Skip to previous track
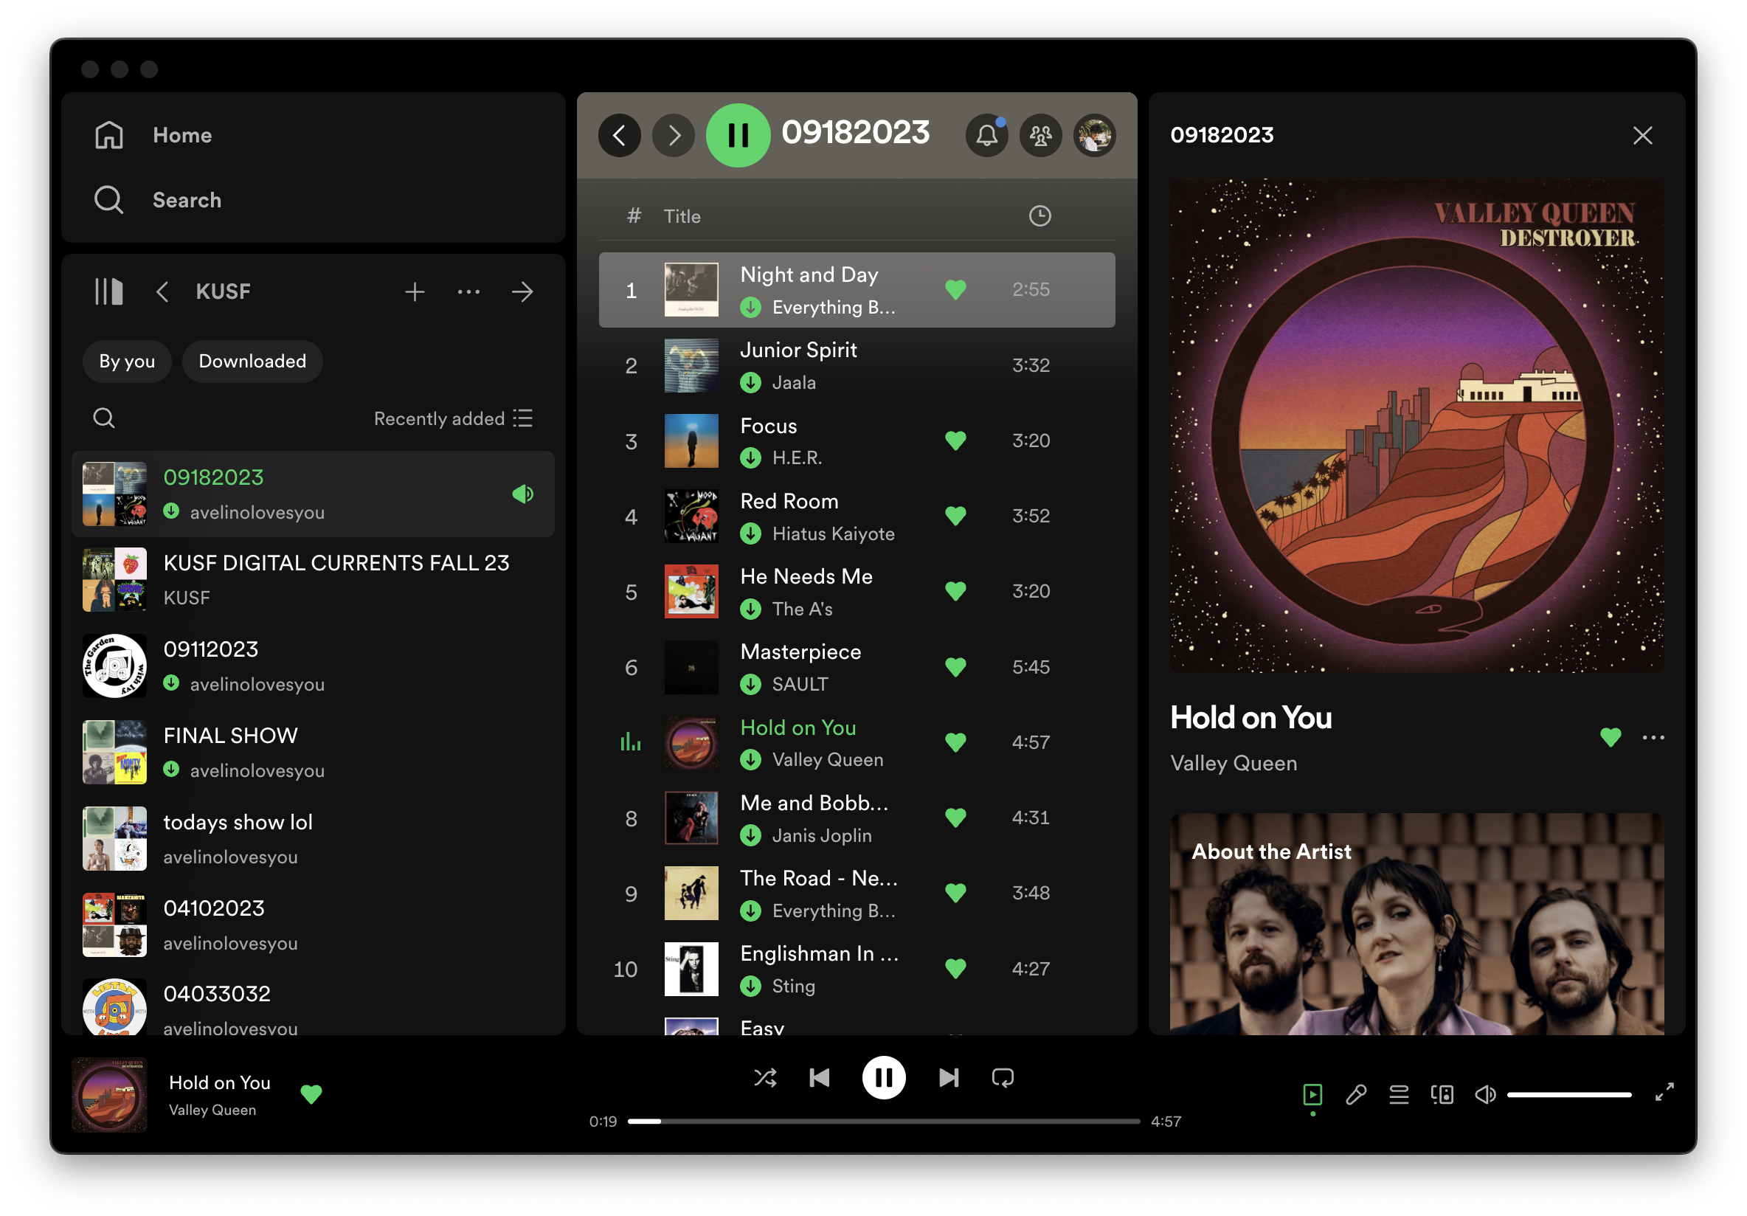 [820, 1077]
